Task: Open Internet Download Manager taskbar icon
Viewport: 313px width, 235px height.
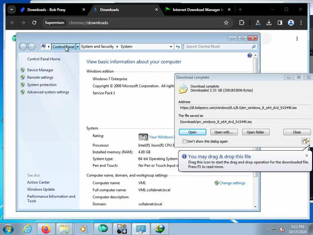Action: 160,229
